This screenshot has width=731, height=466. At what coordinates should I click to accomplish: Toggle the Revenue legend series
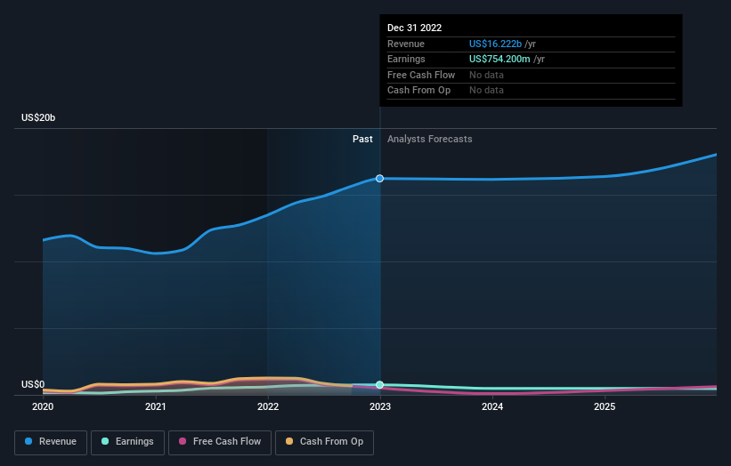click(x=51, y=442)
